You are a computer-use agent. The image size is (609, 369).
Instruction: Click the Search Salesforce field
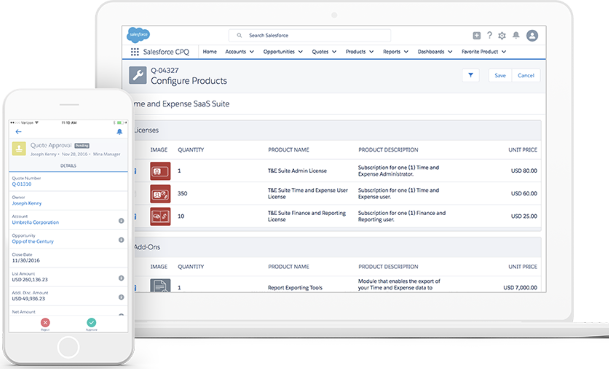click(x=310, y=35)
